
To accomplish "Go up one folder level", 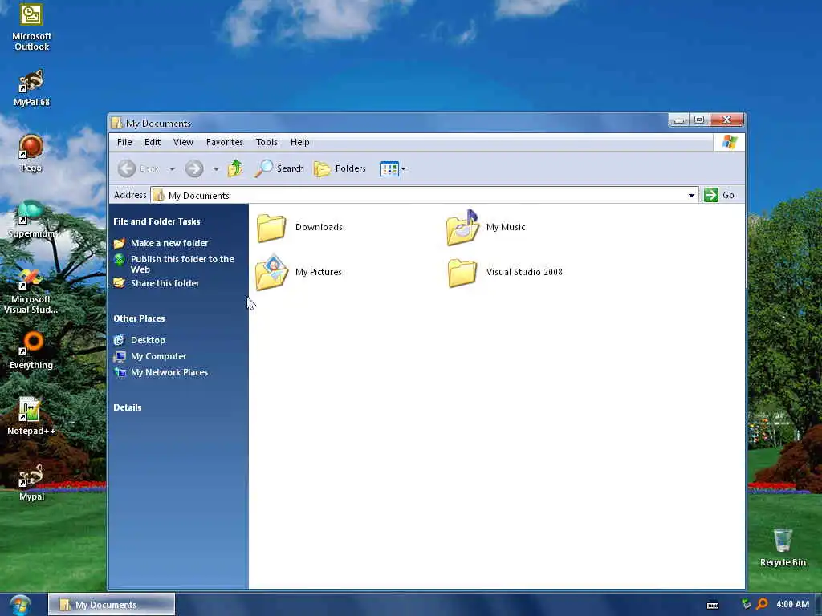I will click(235, 168).
